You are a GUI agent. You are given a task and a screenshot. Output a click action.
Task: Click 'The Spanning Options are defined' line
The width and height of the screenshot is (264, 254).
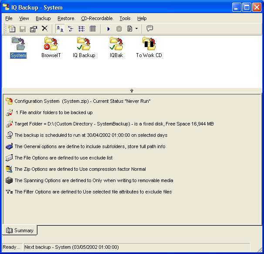point(94,180)
